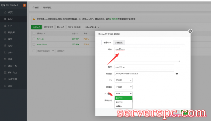Tick the checkbox for www.03s.cn site

click(34, 44)
